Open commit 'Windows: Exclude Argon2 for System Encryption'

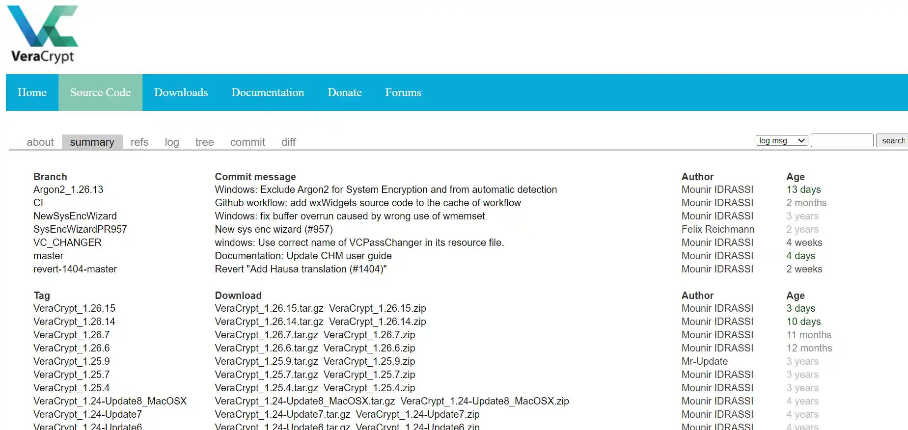point(386,189)
